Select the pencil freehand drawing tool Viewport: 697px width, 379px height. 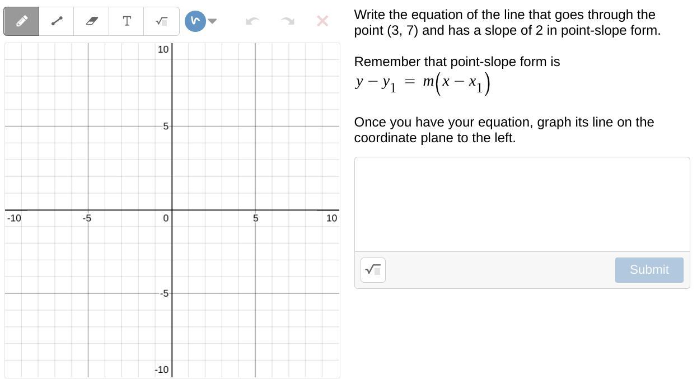[21, 21]
